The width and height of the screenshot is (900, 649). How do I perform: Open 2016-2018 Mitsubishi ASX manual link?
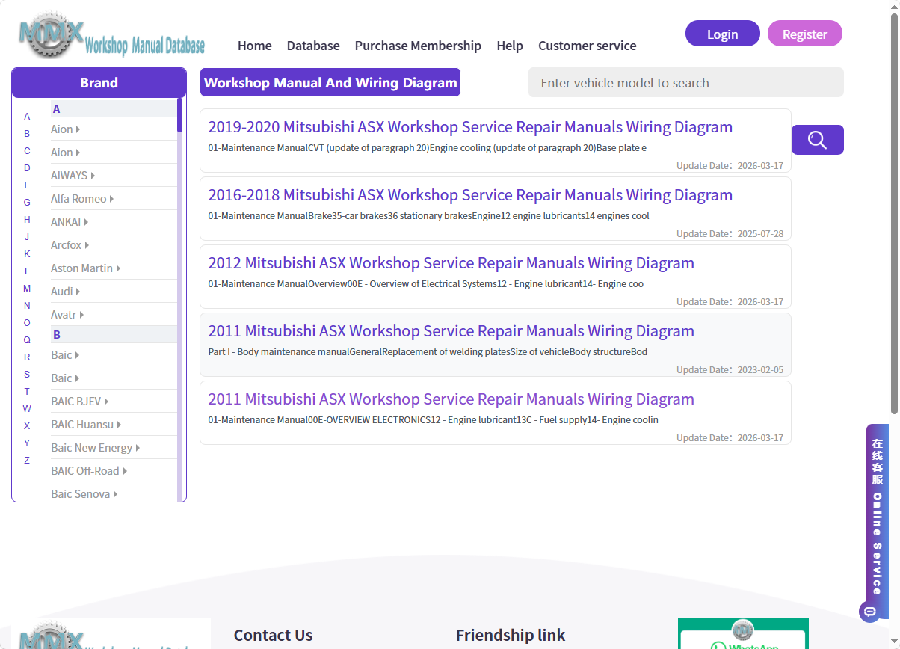[470, 195]
